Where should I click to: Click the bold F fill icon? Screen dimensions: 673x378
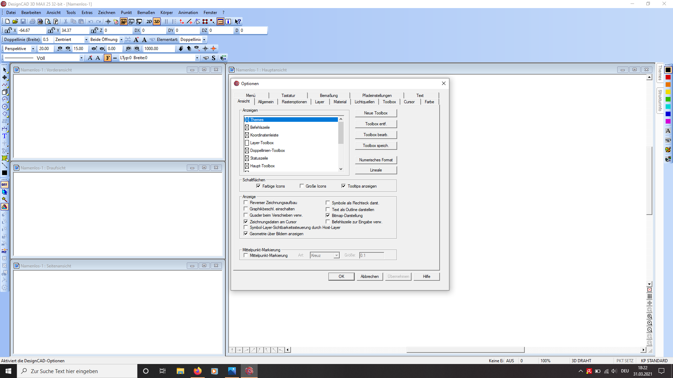(108, 58)
